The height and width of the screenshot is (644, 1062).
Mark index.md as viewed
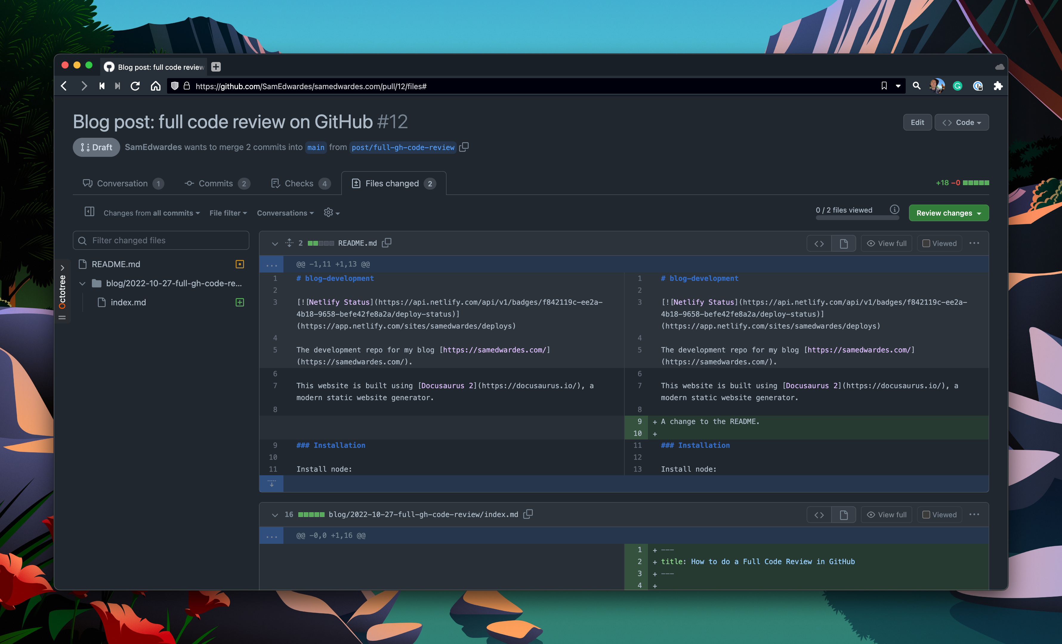pyautogui.click(x=927, y=514)
